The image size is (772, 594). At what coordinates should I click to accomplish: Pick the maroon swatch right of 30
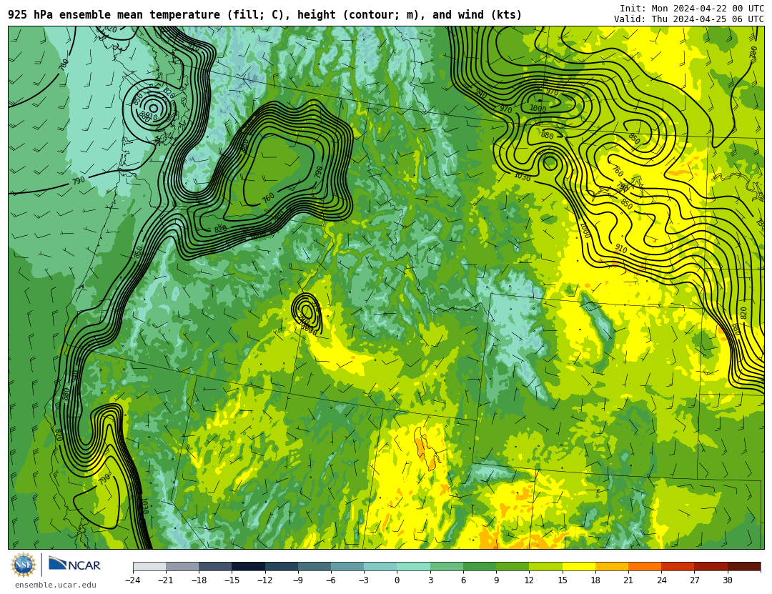click(x=744, y=566)
